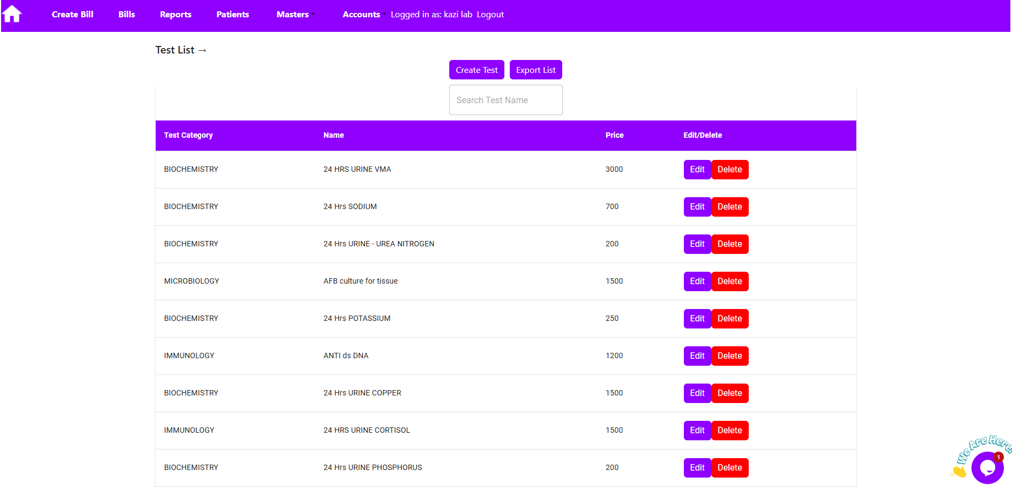Delete the ANTI ds DNA test
The height and width of the screenshot is (490, 1012).
(x=729, y=356)
